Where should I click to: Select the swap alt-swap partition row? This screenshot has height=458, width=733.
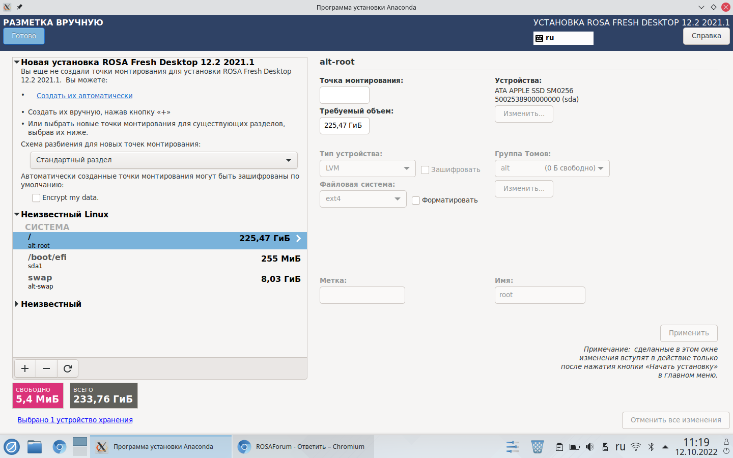point(160,281)
